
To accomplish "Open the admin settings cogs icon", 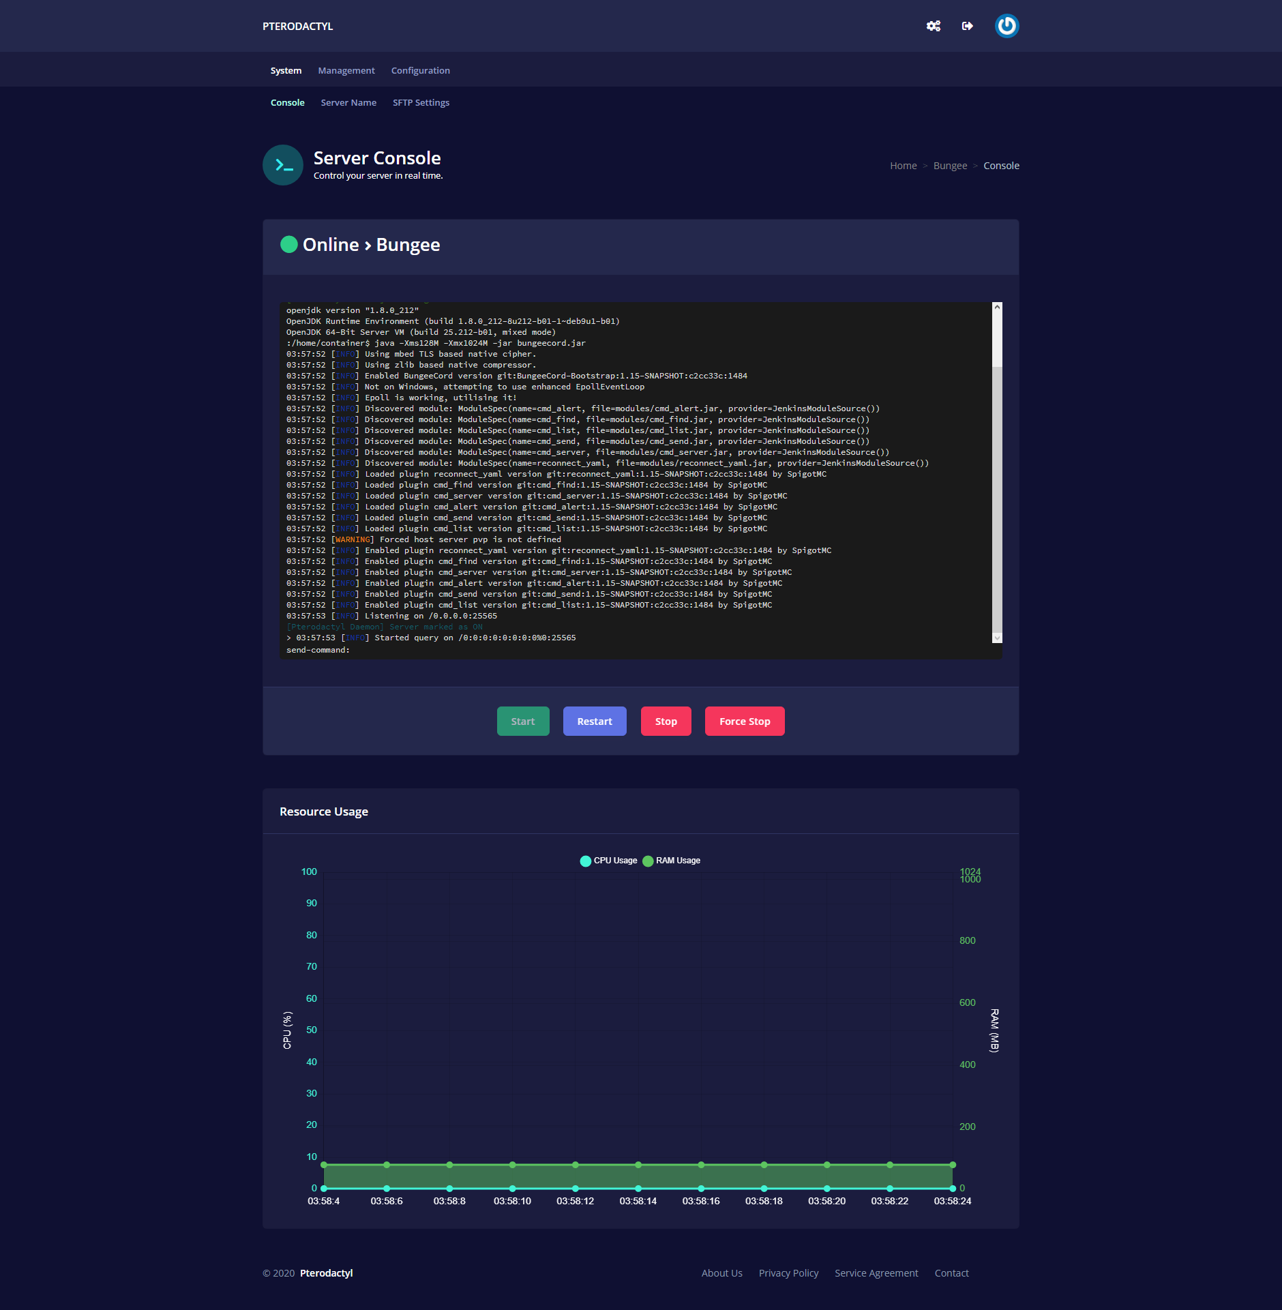I will point(934,26).
